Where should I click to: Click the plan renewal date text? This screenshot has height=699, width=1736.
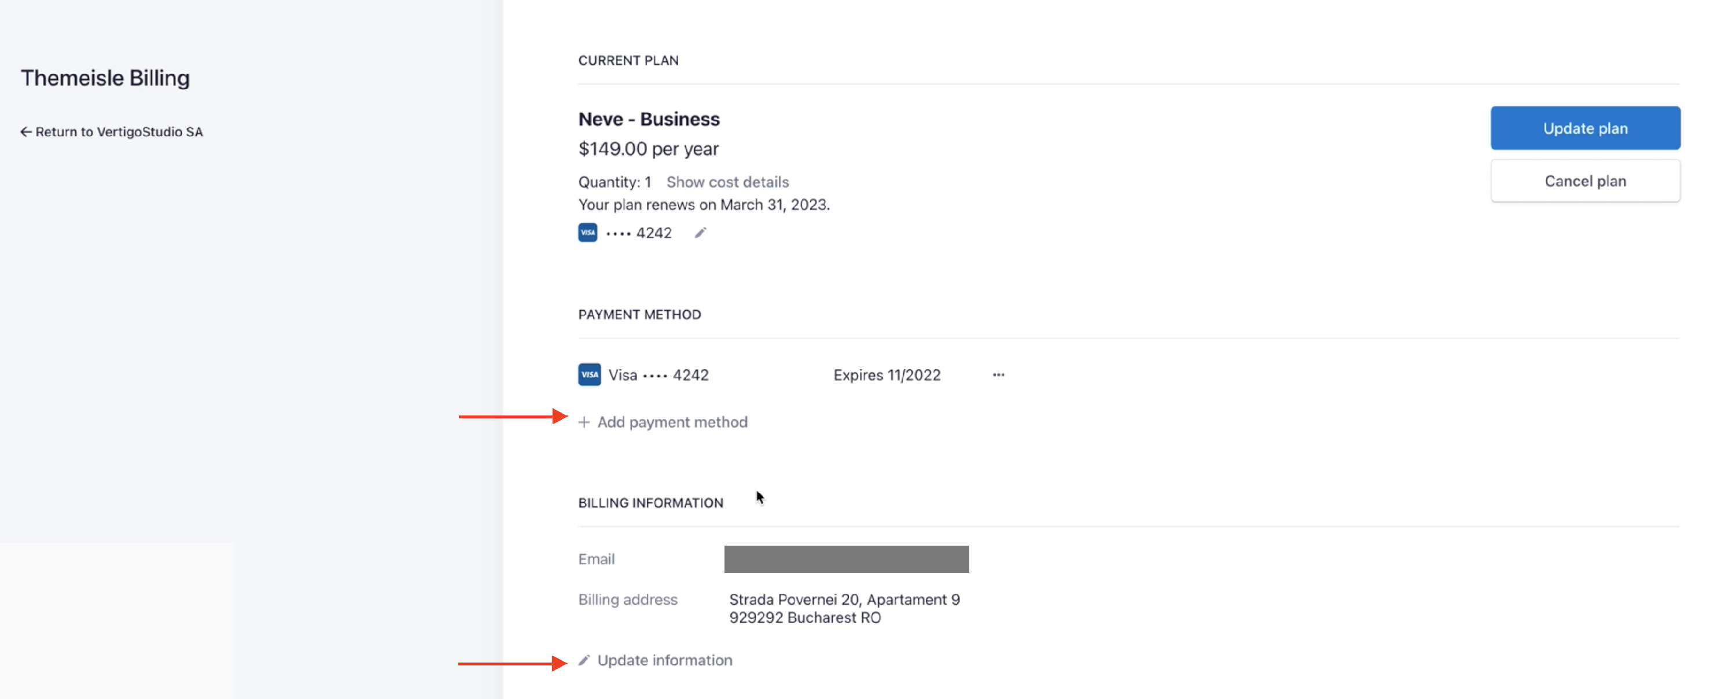[704, 205]
